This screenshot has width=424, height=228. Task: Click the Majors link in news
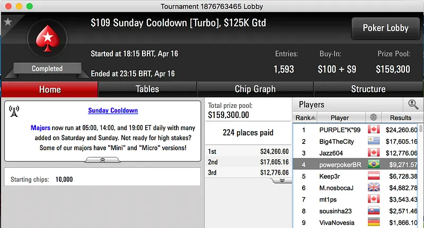coord(40,128)
